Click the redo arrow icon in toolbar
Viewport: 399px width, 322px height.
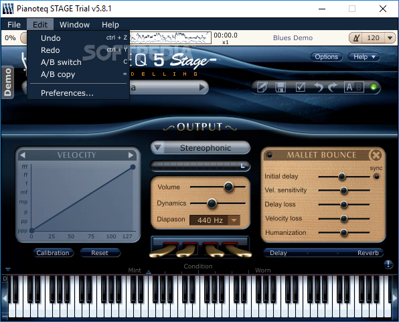coord(333,87)
